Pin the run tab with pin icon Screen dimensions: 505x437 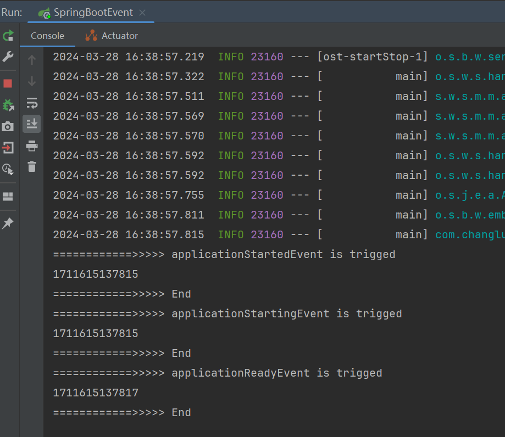tap(8, 223)
